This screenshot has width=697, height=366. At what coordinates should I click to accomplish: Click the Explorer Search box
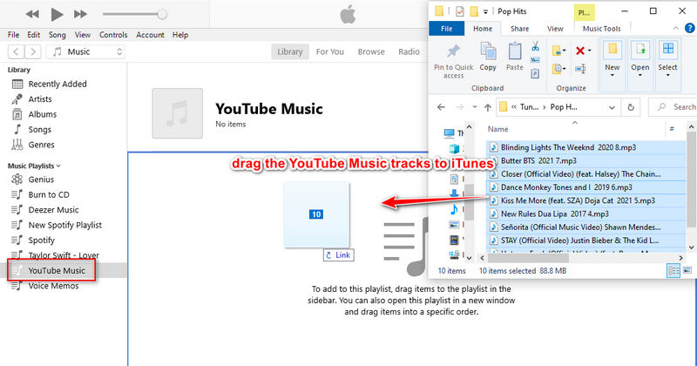(x=673, y=107)
